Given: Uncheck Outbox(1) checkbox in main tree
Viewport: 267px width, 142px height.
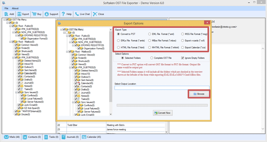Looking at the screenshot, I should click(x=19, y=67).
